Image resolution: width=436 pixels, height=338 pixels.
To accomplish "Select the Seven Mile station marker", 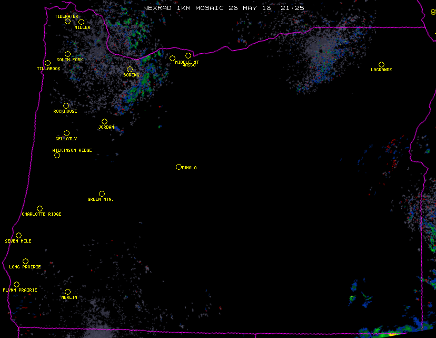I will pos(18,235).
